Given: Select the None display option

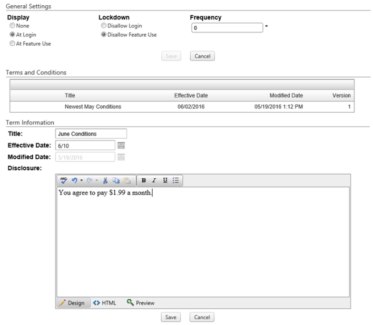Looking at the screenshot, I should click(12, 26).
